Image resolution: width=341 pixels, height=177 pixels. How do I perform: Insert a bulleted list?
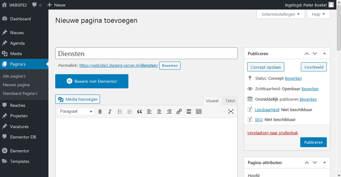tap(120, 111)
